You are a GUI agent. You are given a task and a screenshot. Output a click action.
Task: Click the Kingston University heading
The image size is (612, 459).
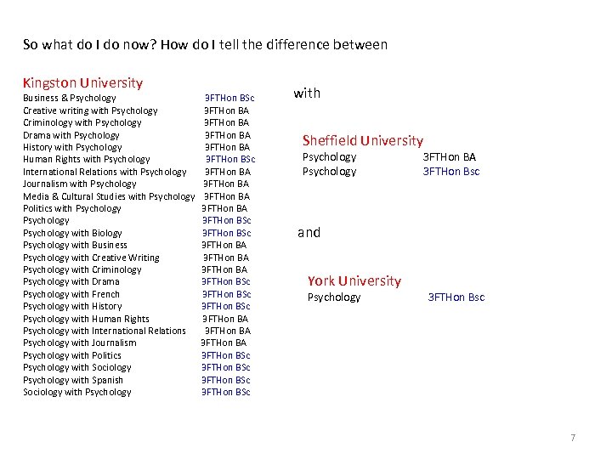[82, 82]
